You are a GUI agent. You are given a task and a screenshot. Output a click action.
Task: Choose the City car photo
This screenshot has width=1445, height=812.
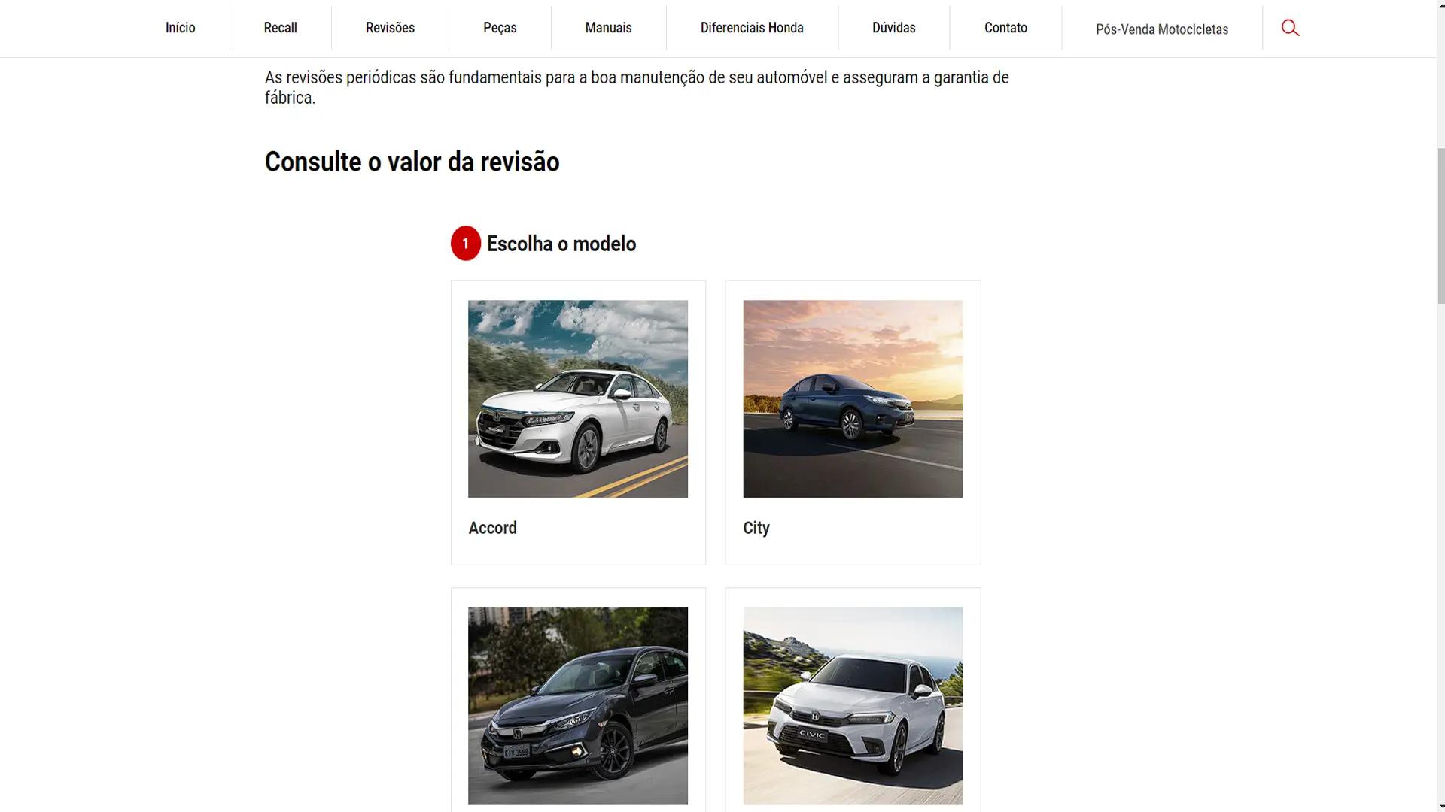(853, 398)
